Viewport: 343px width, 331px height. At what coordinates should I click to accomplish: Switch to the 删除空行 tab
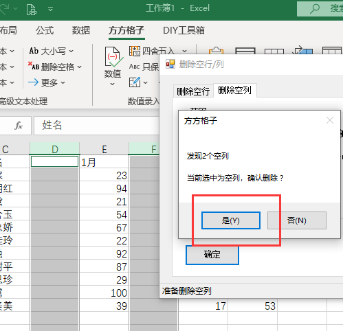click(x=193, y=91)
